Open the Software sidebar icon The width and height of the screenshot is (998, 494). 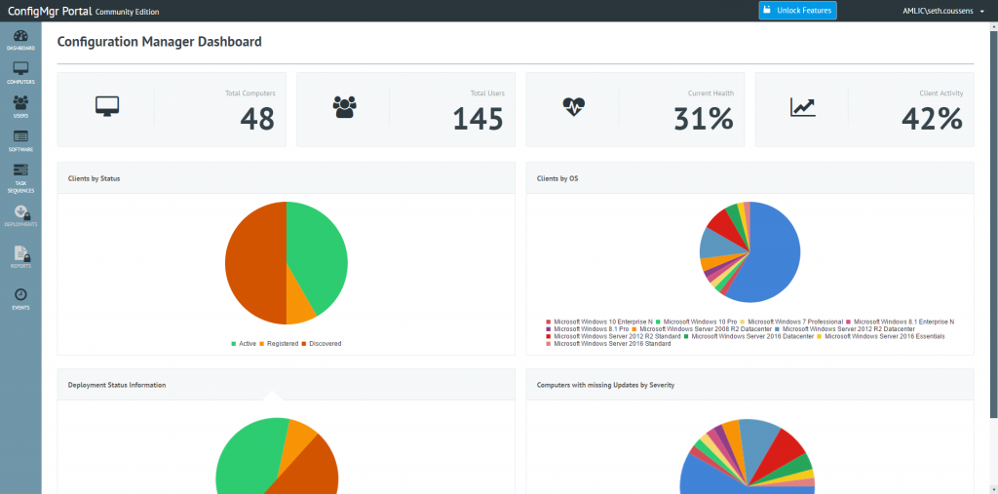tap(20, 140)
